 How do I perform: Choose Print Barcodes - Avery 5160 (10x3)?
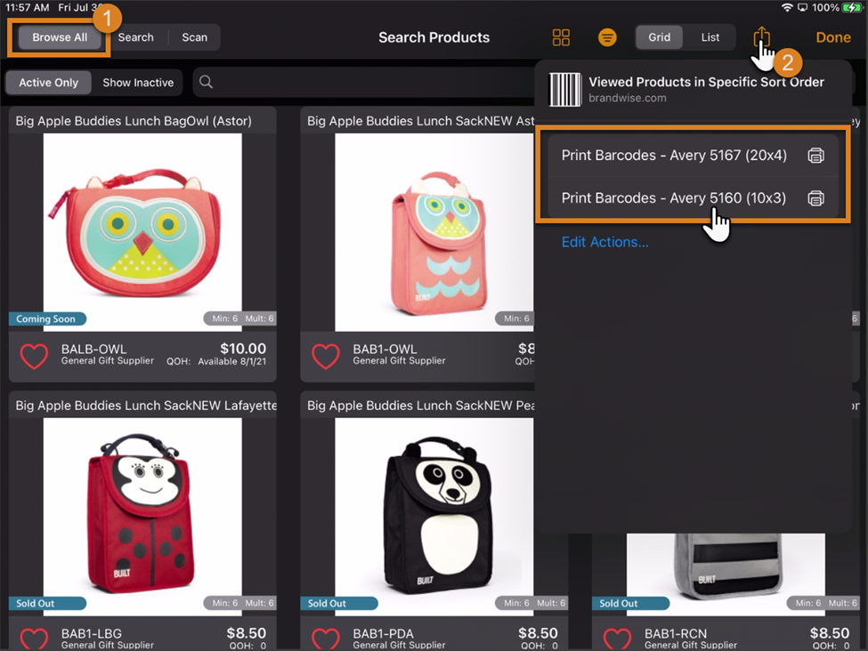[694, 198]
